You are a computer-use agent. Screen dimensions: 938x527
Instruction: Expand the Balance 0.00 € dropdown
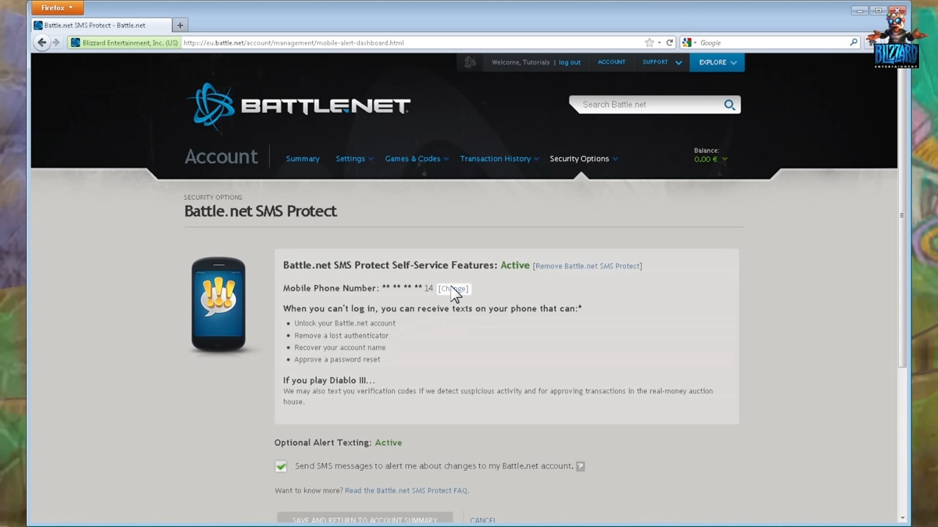click(x=711, y=159)
